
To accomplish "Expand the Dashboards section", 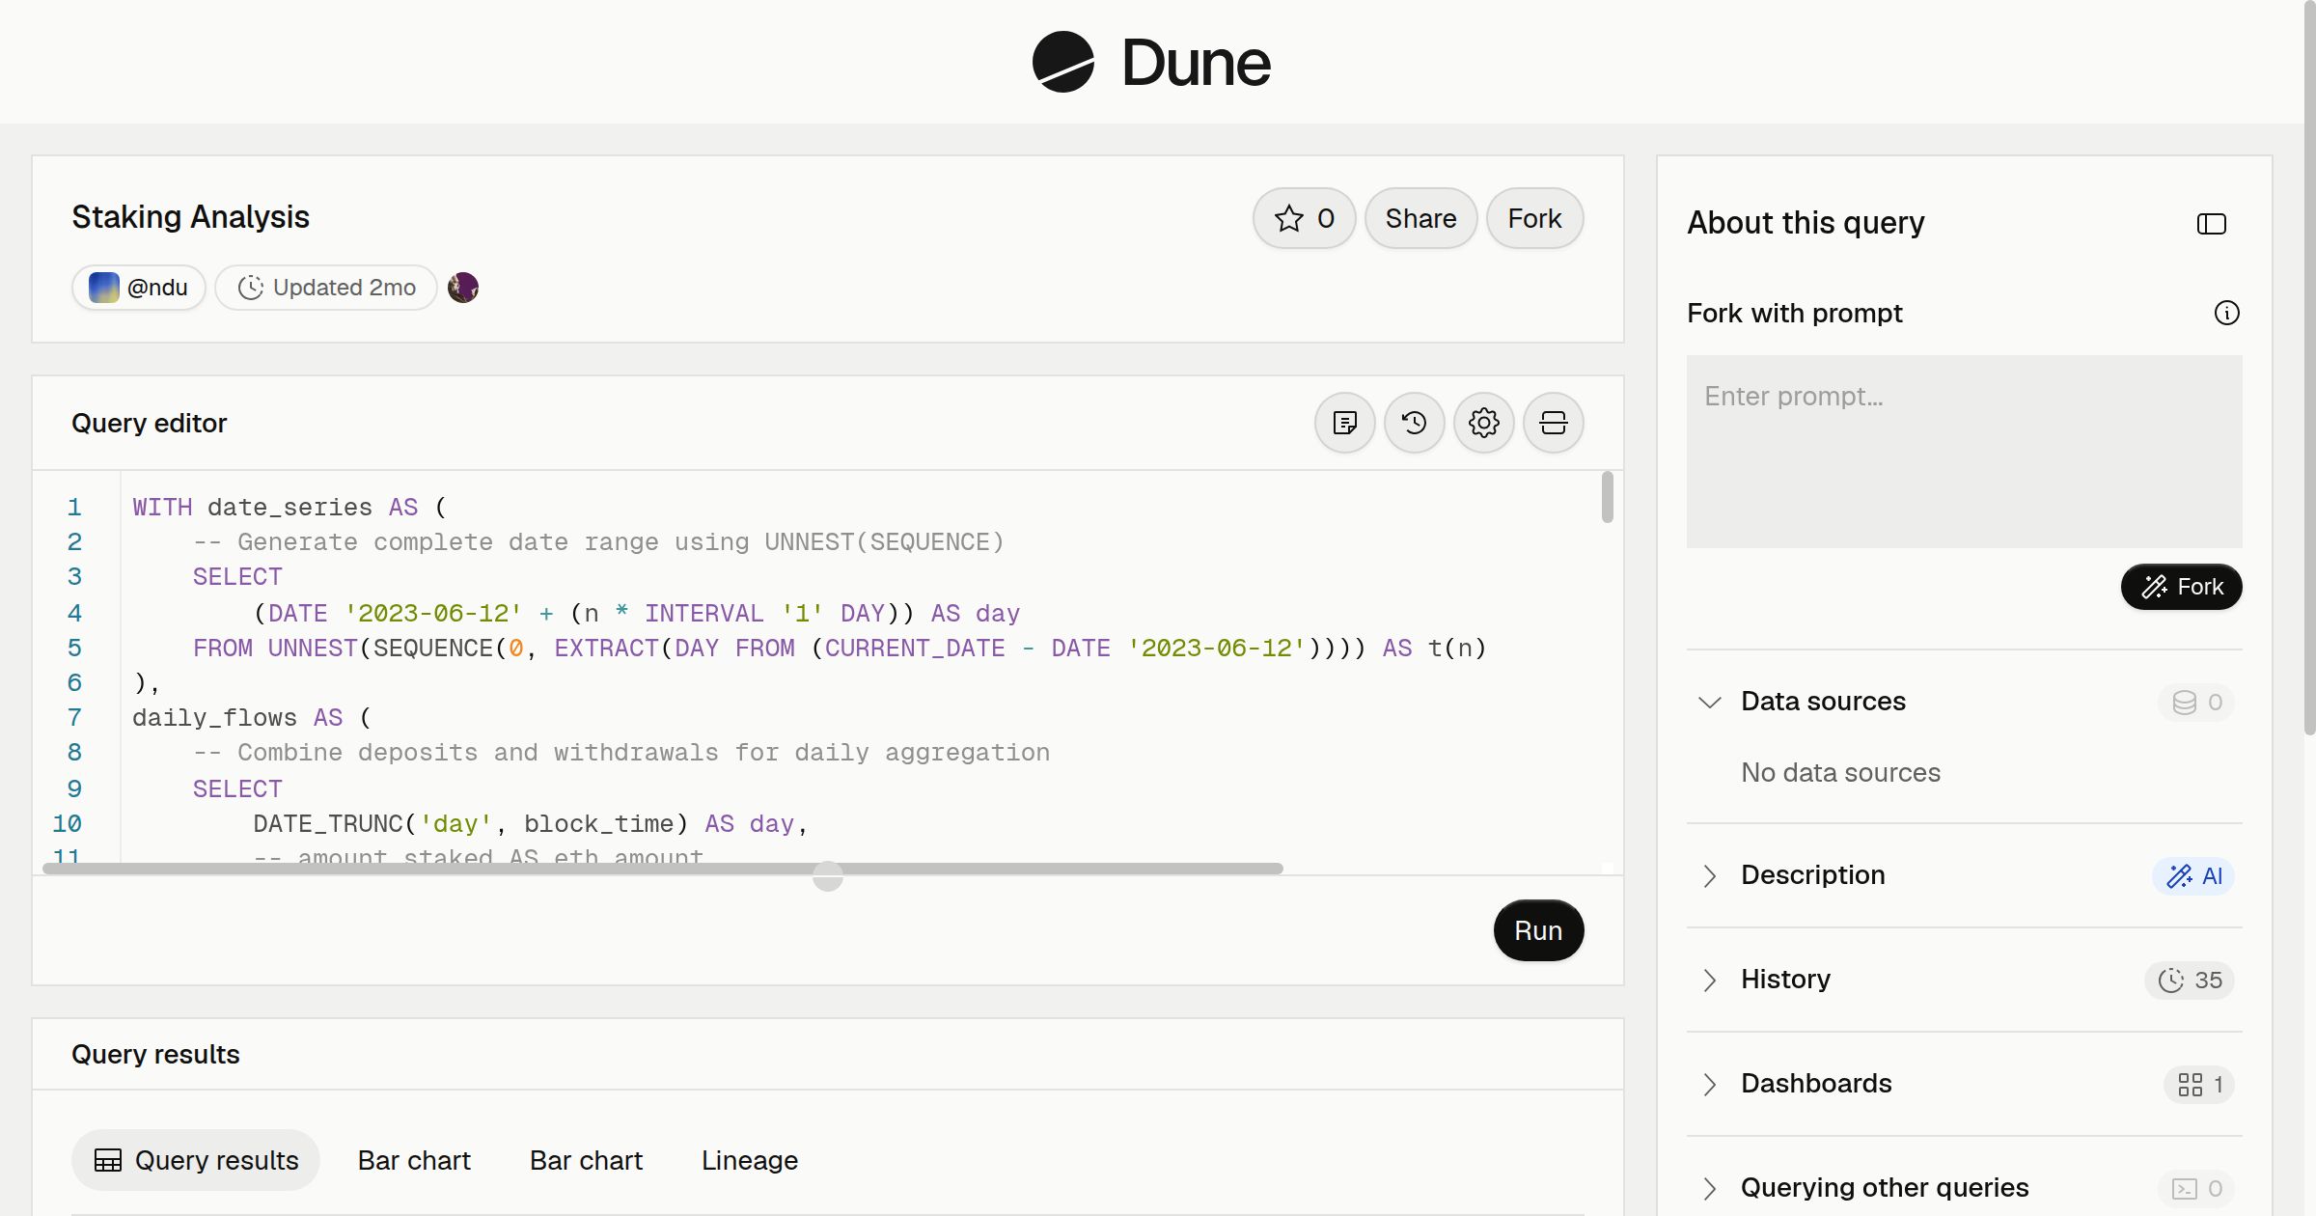I will coord(1709,1084).
